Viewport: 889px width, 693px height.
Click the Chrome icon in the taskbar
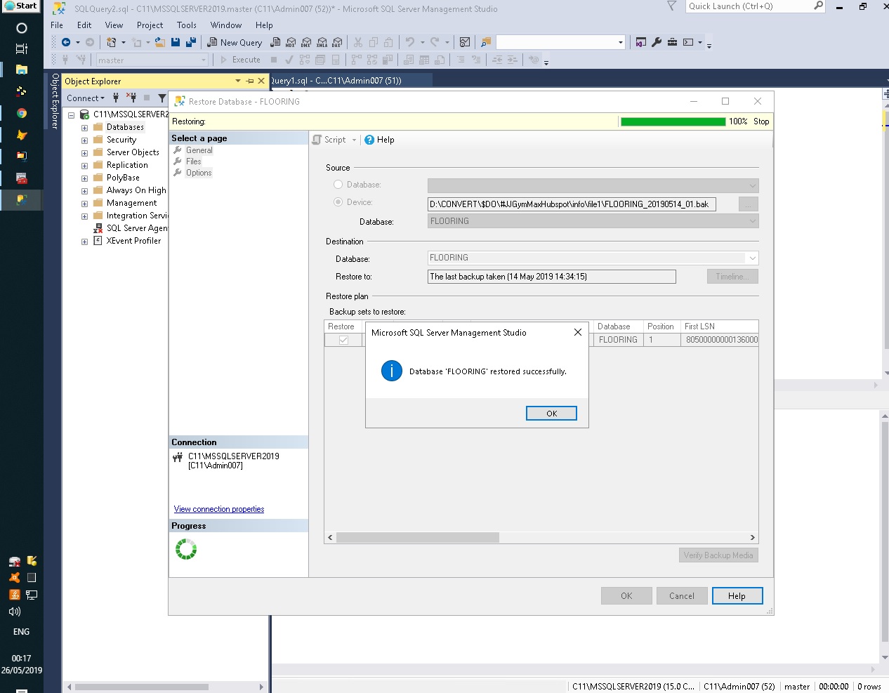22,113
